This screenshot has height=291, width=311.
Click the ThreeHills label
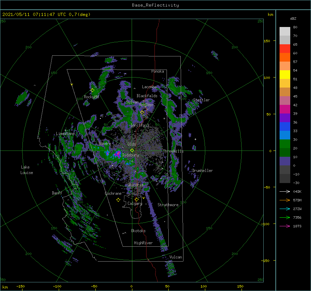click(x=173, y=151)
